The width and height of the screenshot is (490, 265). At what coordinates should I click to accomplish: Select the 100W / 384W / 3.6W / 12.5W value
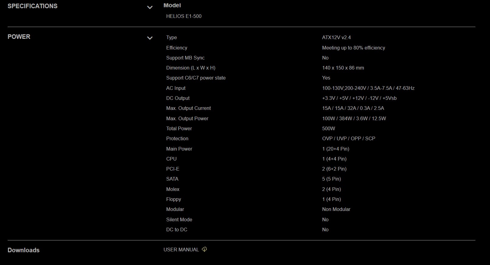pyautogui.click(x=354, y=118)
